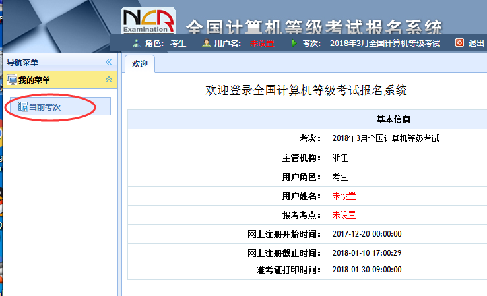This screenshot has width=487, height=296.
Task: Click the 基本信息 table header
Action: point(393,120)
